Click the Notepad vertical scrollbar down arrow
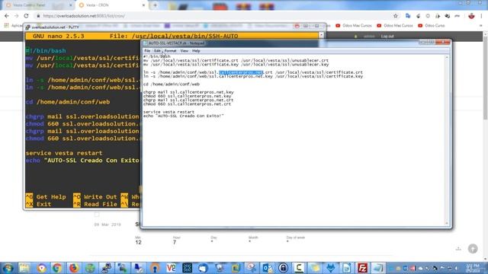Image resolution: width=488 pixels, height=274 pixels. click(447, 223)
